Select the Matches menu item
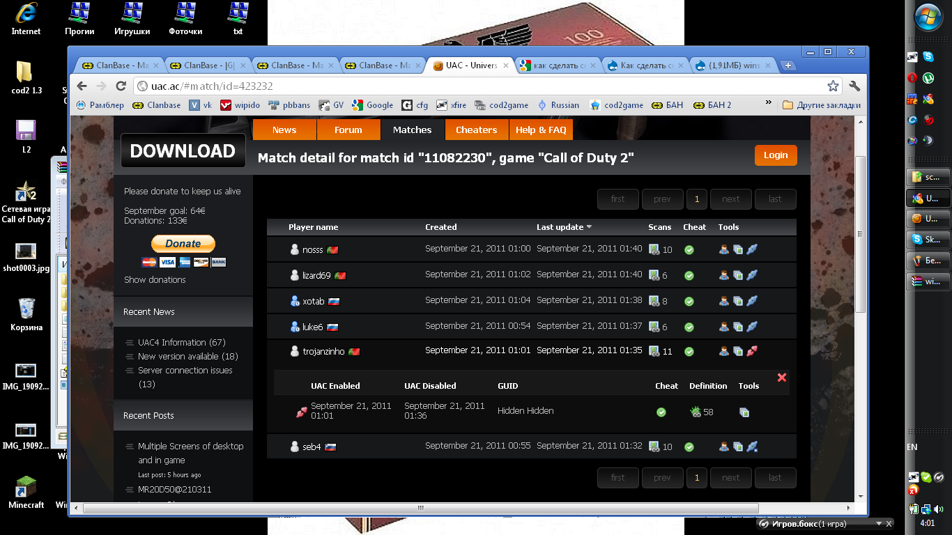Viewport: 952px width, 535px height. coord(413,130)
